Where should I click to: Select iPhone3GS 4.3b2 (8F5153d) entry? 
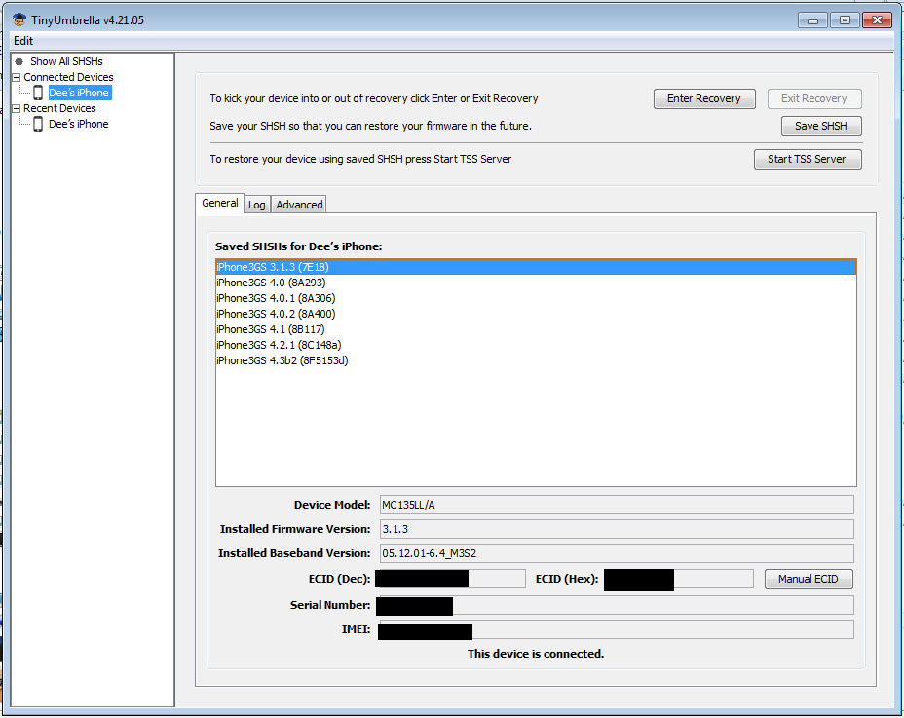pos(536,360)
